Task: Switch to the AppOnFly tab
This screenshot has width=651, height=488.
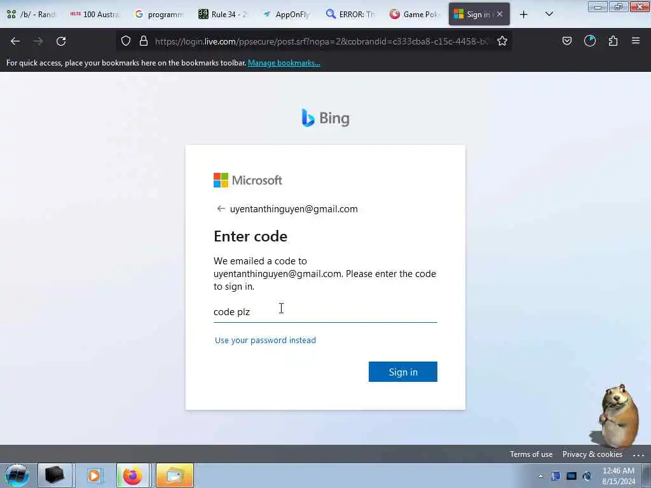Action: click(x=287, y=14)
